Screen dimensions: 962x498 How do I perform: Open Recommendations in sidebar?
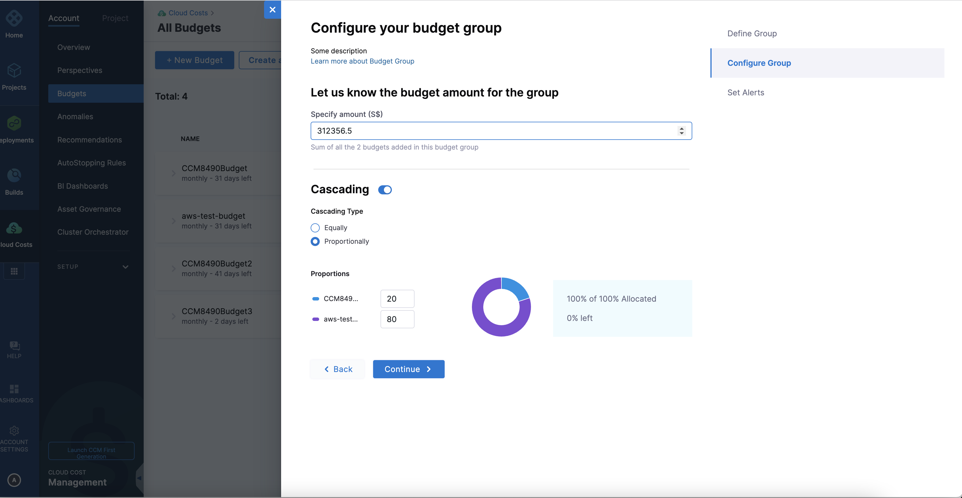click(89, 140)
